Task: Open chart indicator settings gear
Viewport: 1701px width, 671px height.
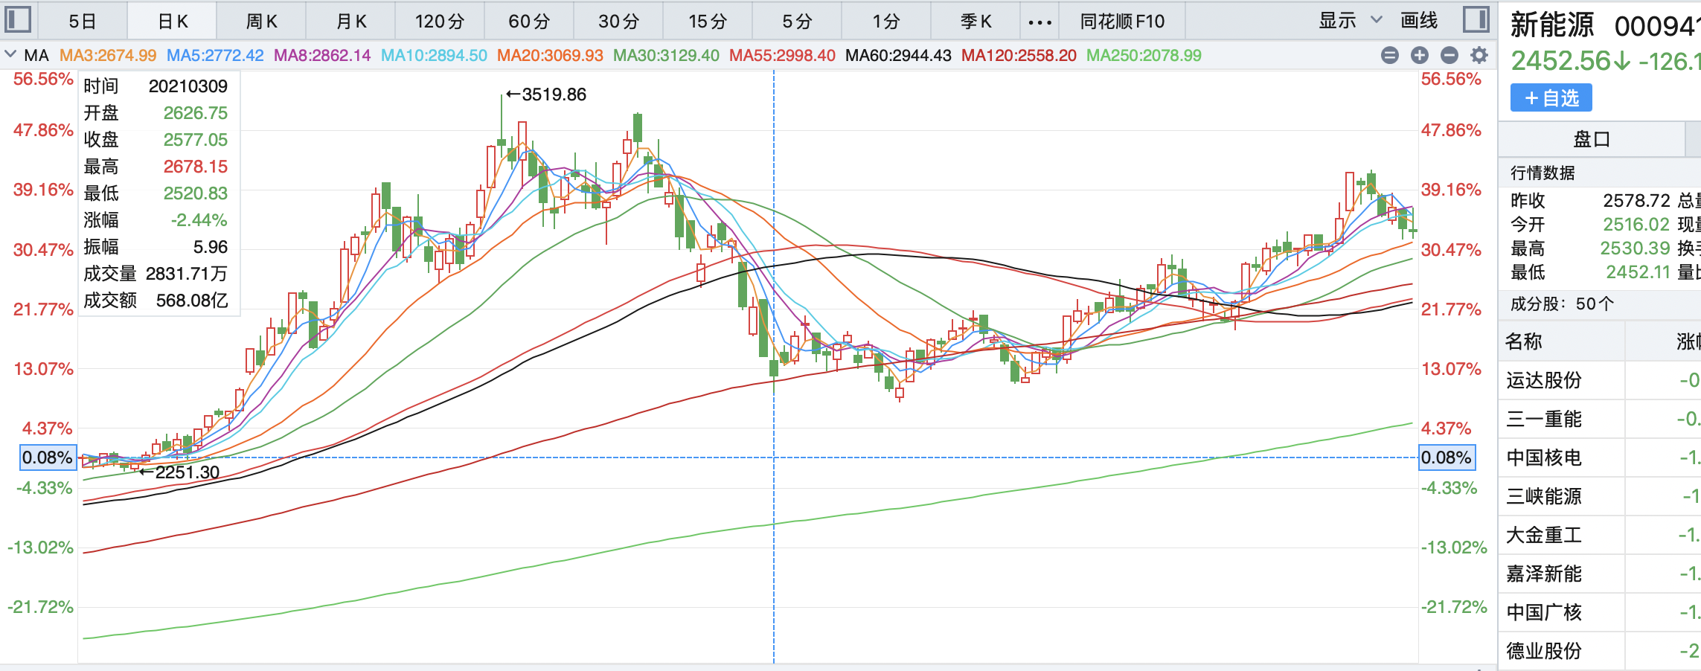Action: coord(1479,55)
